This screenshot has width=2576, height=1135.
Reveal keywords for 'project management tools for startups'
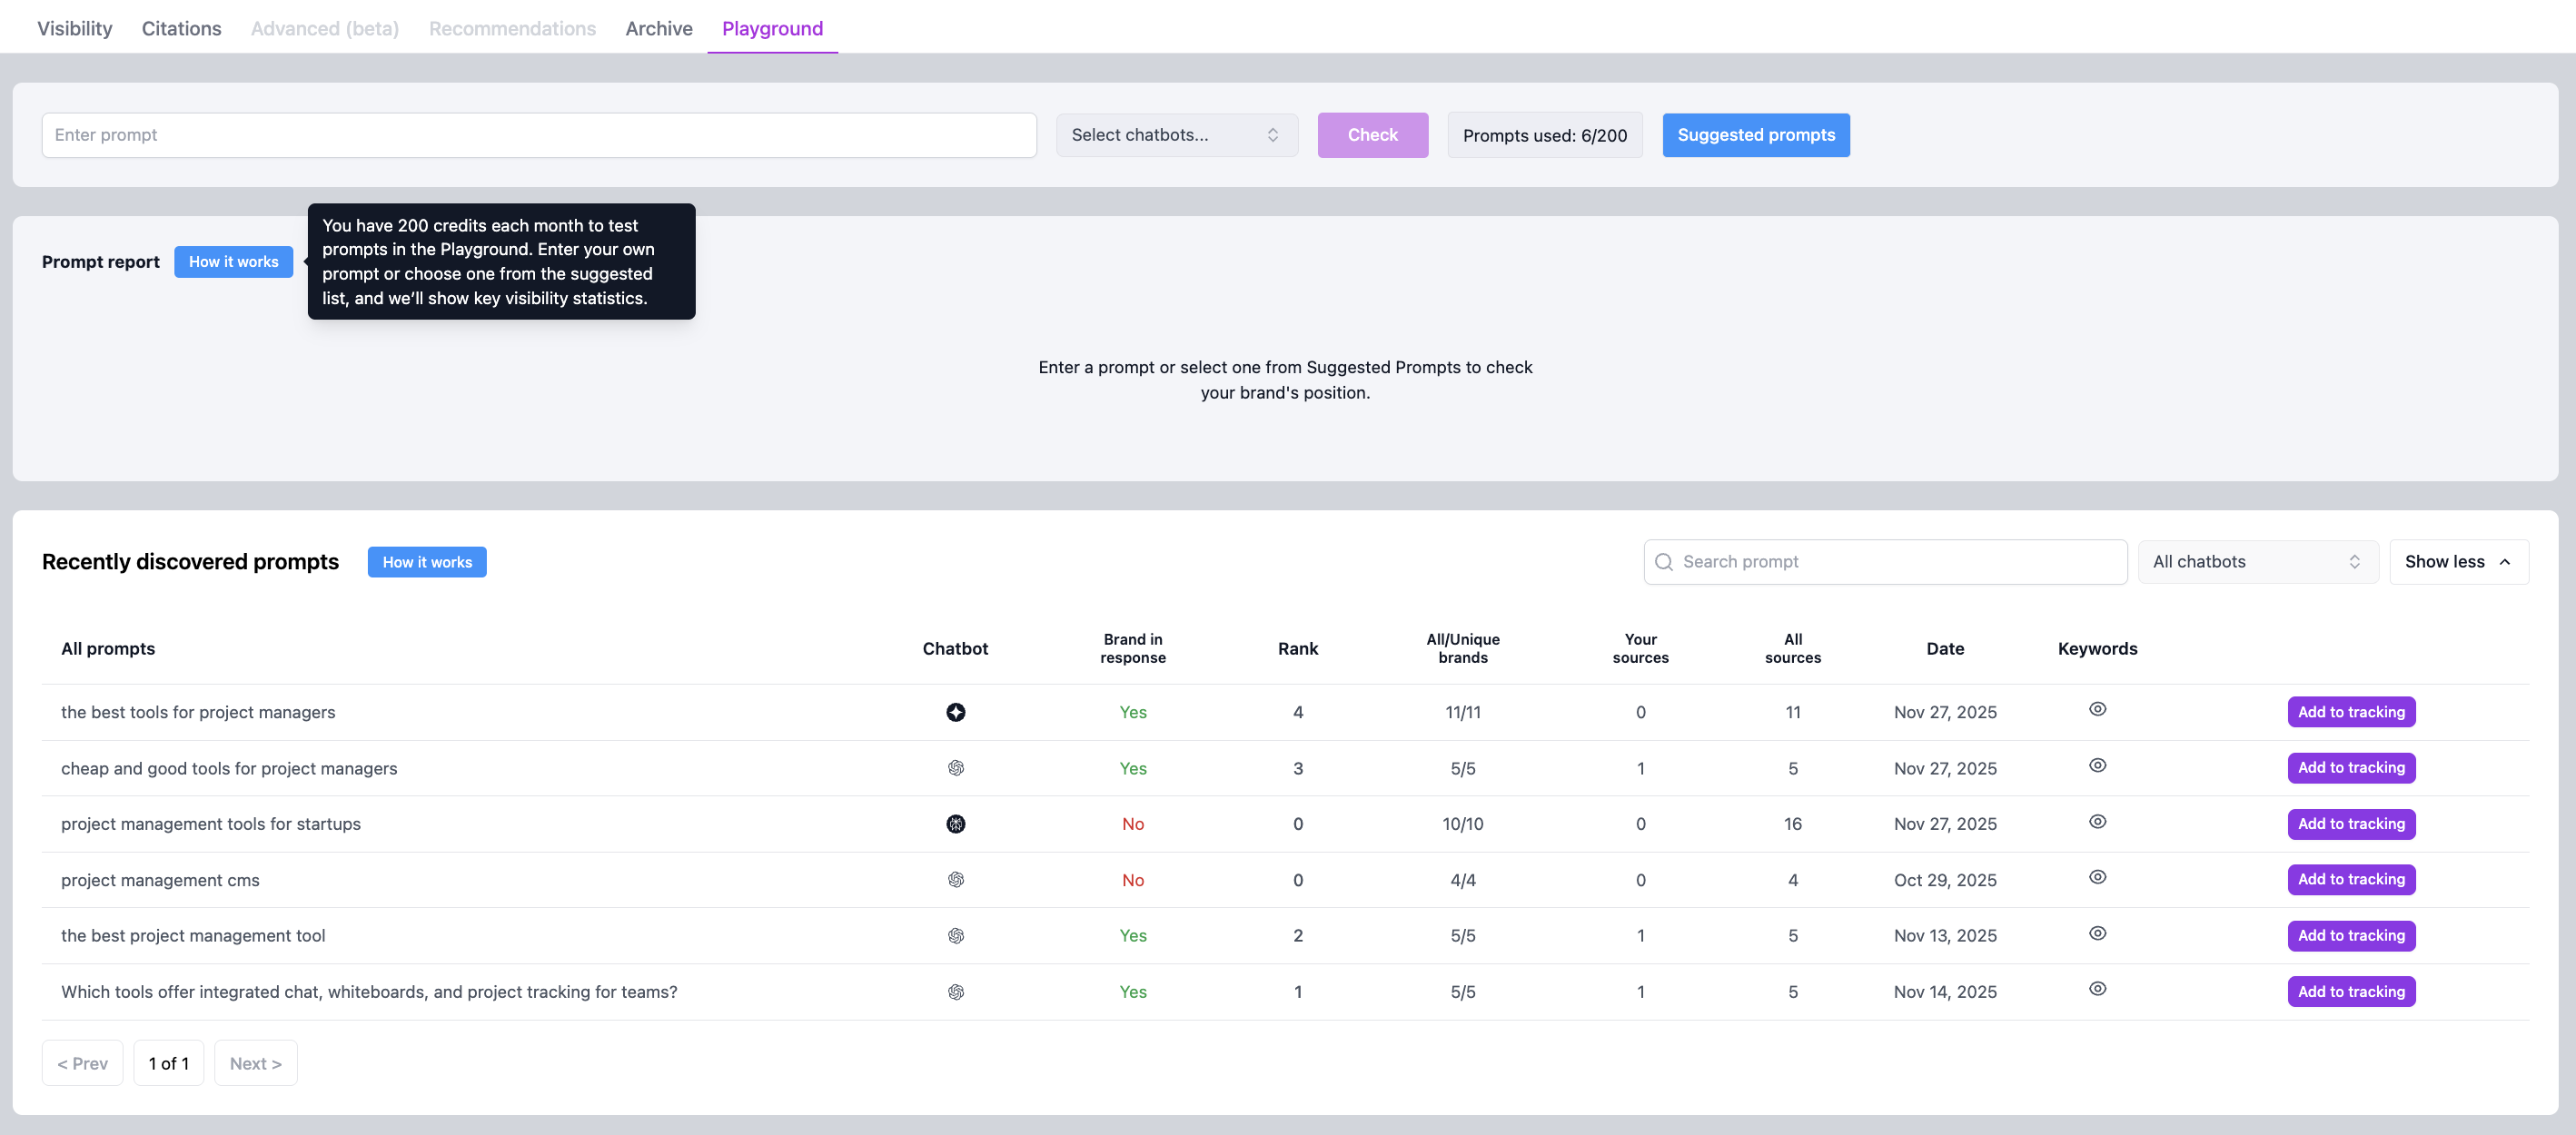(x=2097, y=821)
